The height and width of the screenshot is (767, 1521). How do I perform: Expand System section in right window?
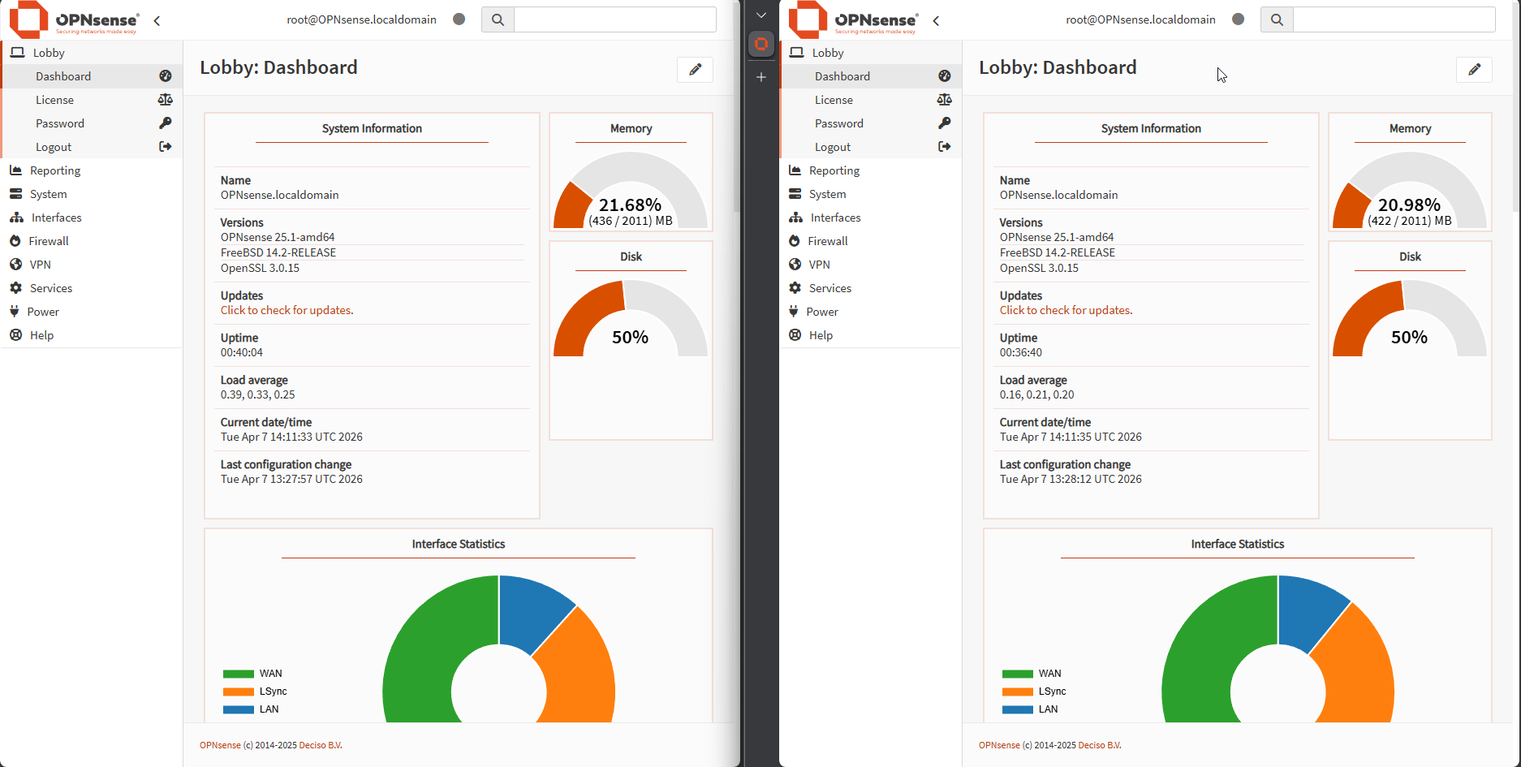point(871,194)
